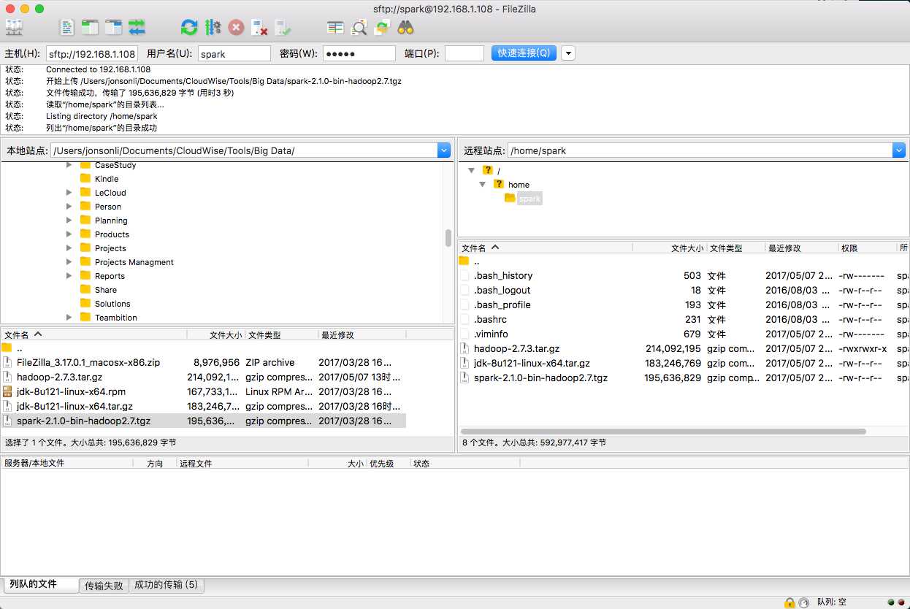Toggle the remote directory tree icon
Viewport: 910px width, 609px height.
pos(113,28)
